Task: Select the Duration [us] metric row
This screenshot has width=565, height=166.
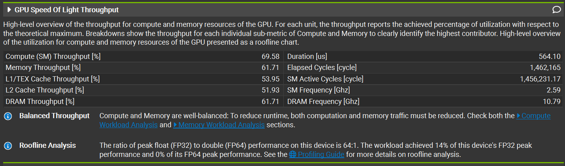Action: click(423, 57)
